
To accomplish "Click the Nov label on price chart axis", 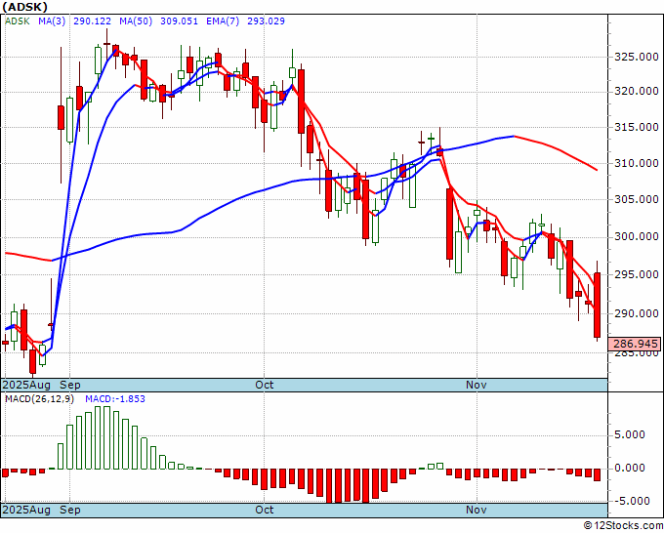I will point(476,385).
